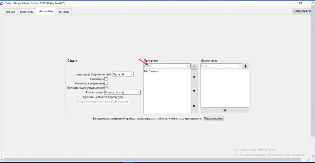Add game to Исключения list with plus button
Screen dimensions: 315x163
[x=246, y=66]
